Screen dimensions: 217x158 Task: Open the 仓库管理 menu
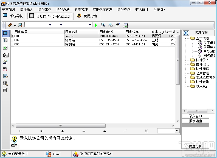(81, 10)
